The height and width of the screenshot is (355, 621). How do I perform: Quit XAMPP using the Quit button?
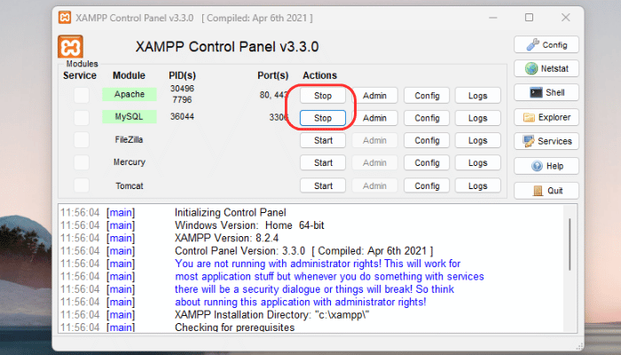546,191
